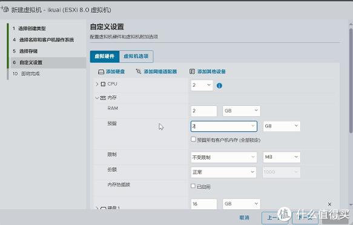Click the CPU chip icon
Viewport: 353px width, 225px height.
tap(103, 84)
